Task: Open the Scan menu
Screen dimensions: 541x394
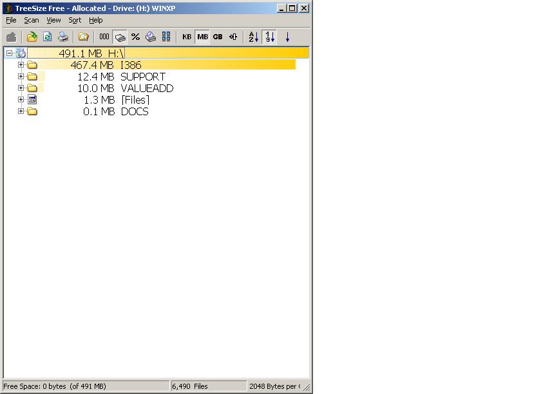Action: tap(32, 21)
